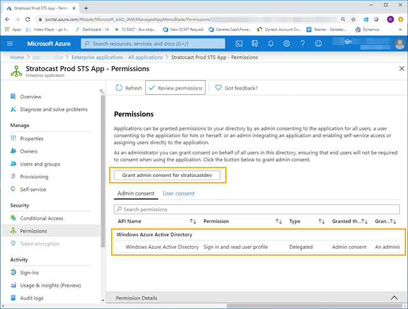Switch to the User consent tab
408x309 pixels.
(x=178, y=194)
